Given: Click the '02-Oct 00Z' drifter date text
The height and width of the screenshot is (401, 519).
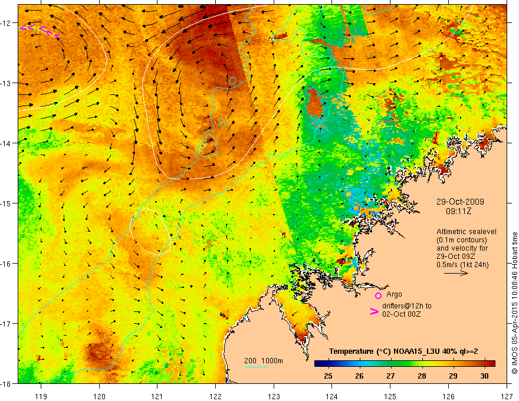Looking at the screenshot, I should (x=402, y=314).
